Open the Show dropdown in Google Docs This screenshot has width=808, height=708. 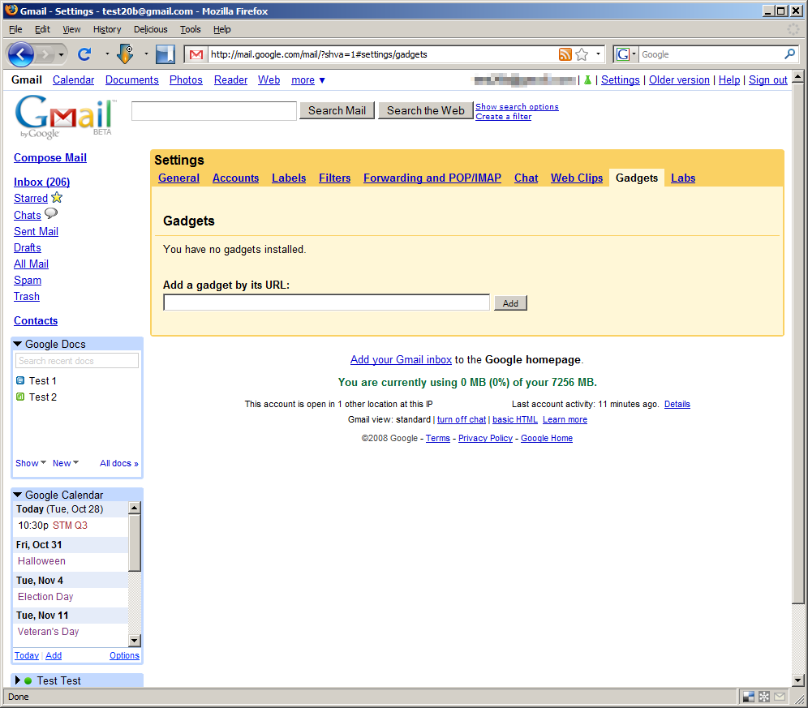coord(31,463)
